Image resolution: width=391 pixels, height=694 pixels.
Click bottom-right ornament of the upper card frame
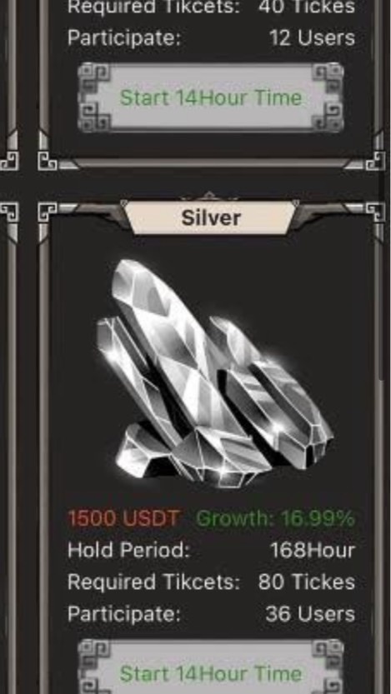click(x=375, y=161)
